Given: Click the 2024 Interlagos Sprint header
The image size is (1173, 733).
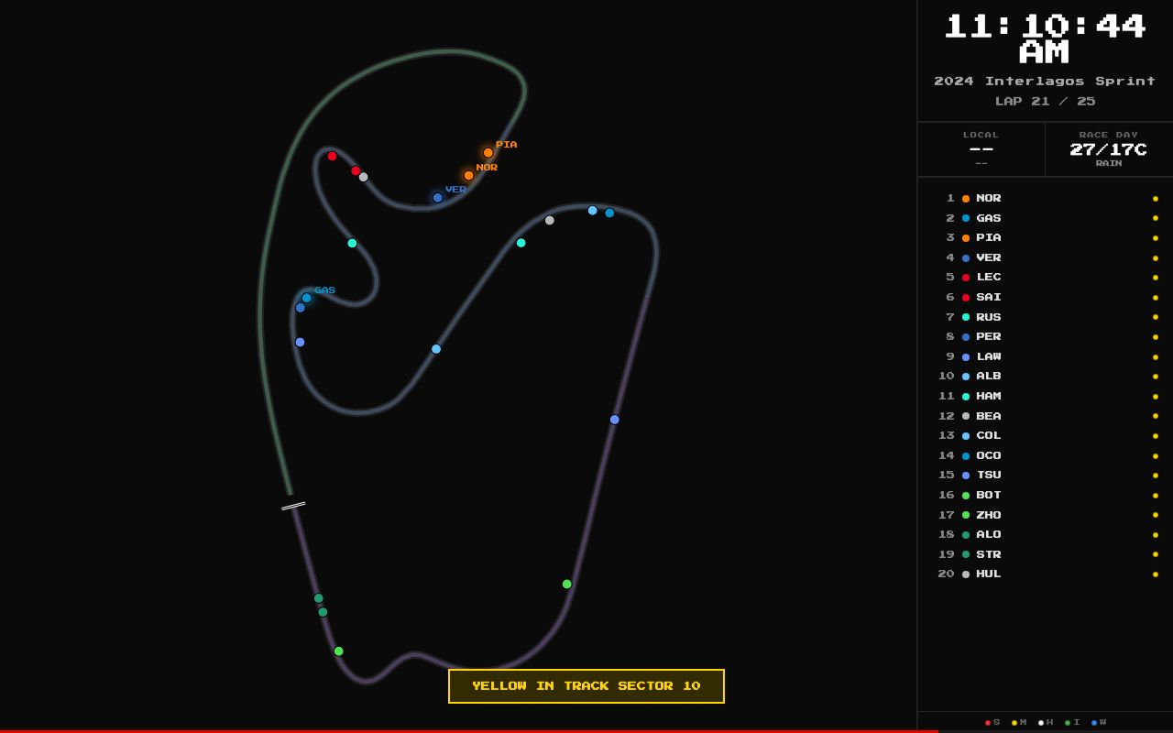Looking at the screenshot, I should click(x=1045, y=81).
